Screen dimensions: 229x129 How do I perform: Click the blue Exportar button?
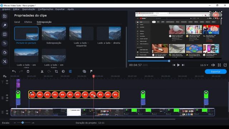216,72
